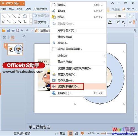Viewport: 138px width, 136px height.
Task: Choose 项目符号和编号(B)... menu item
Action: tap(78, 49)
